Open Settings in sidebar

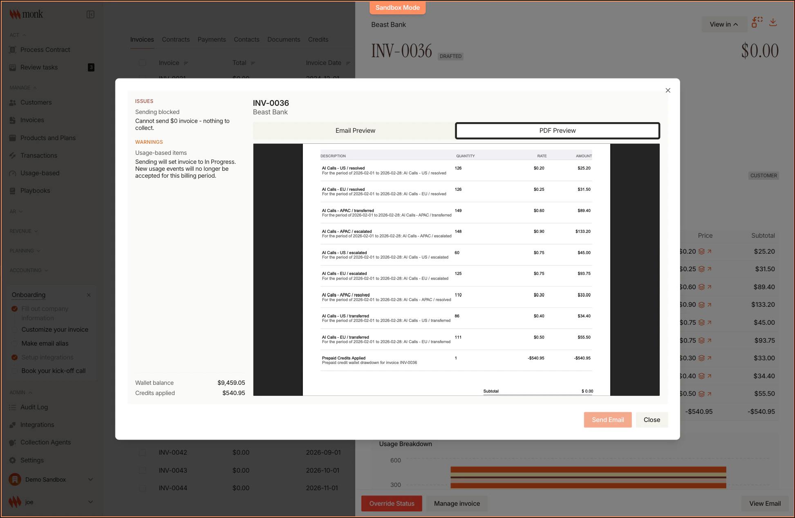[x=26, y=460]
